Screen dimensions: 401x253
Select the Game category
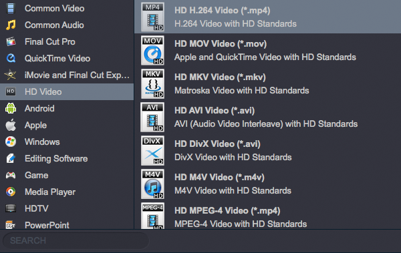coord(67,175)
